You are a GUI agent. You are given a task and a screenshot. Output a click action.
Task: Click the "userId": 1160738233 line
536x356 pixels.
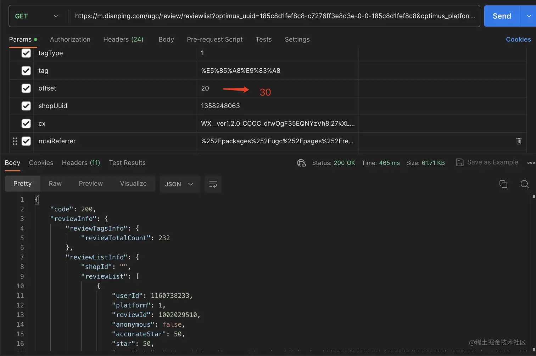pos(152,295)
